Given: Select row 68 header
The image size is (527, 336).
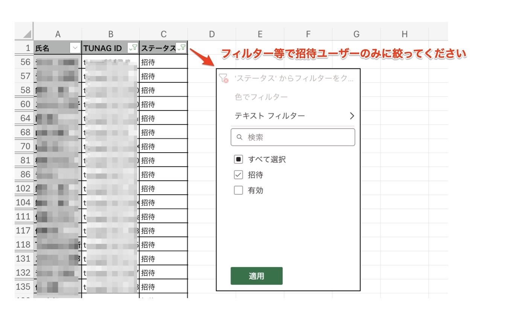Looking at the screenshot, I should point(24,132).
